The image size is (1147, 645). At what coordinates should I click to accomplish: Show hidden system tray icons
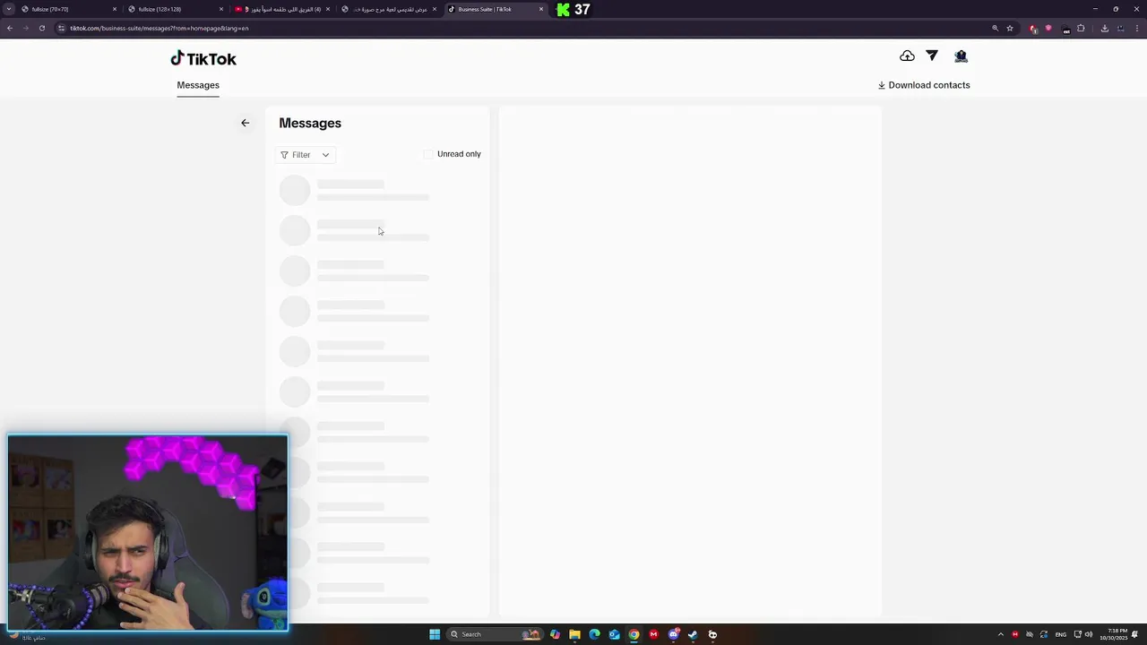[1001, 634]
